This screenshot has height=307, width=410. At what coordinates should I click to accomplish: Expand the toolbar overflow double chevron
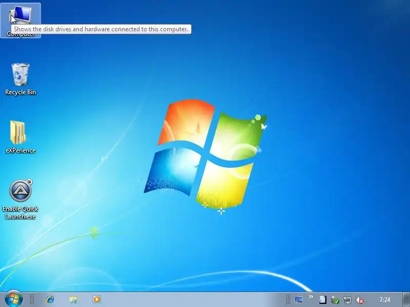click(x=311, y=297)
